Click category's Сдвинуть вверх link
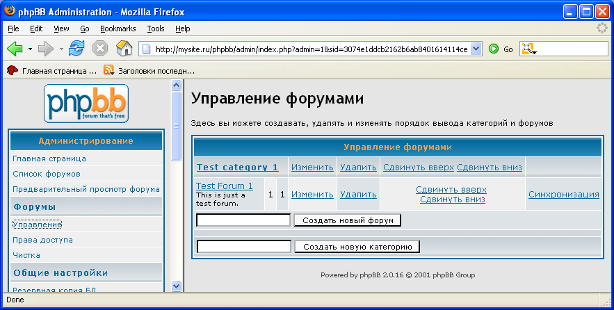The width and height of the screenshot is (614, 310). 419,168
